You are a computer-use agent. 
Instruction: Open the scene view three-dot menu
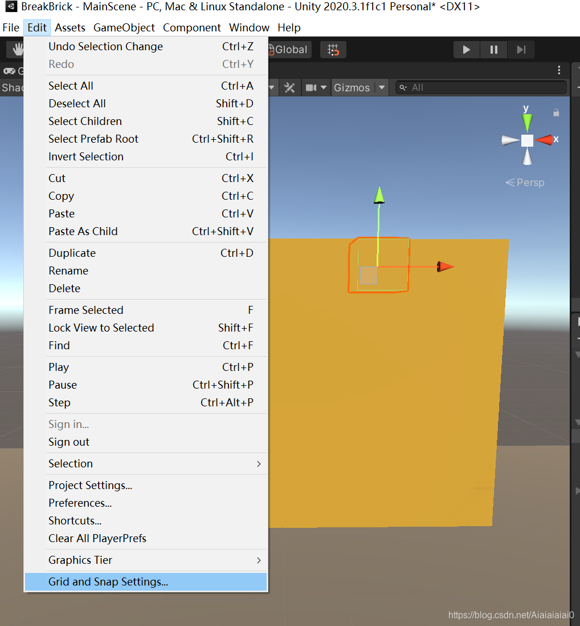click(559, 70)
